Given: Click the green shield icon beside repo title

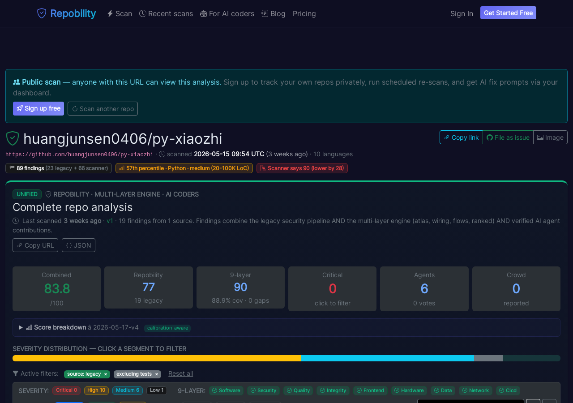Looking at the screenshot, I should [x=13, y=138].
